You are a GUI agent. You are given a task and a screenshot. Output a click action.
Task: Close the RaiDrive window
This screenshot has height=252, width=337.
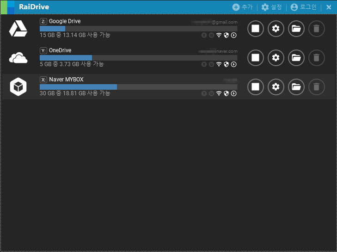(329, 7)
